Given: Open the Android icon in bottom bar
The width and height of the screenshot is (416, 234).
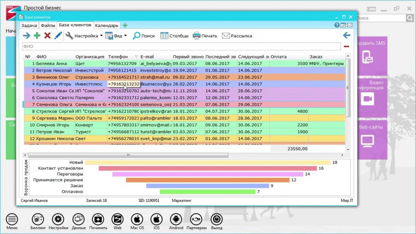Looking at the screenshot, I should (x=176, y=219).
